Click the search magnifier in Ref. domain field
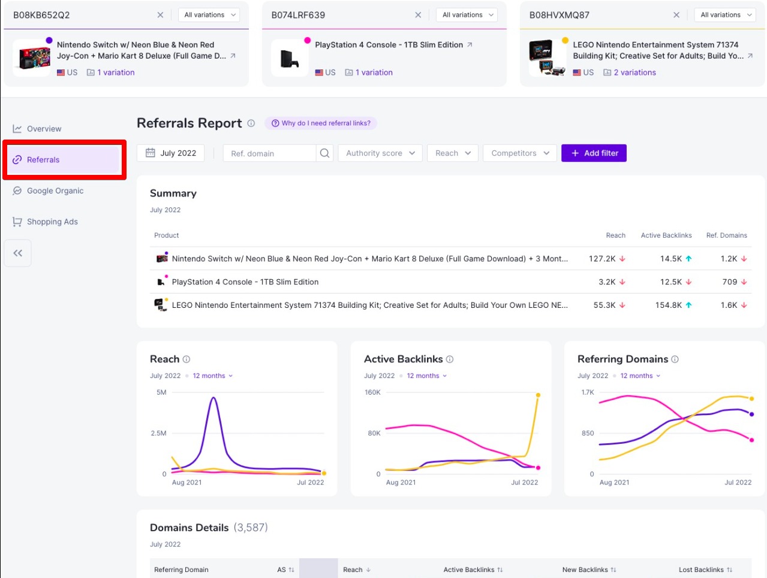767x578 pixels. (324, 153)
